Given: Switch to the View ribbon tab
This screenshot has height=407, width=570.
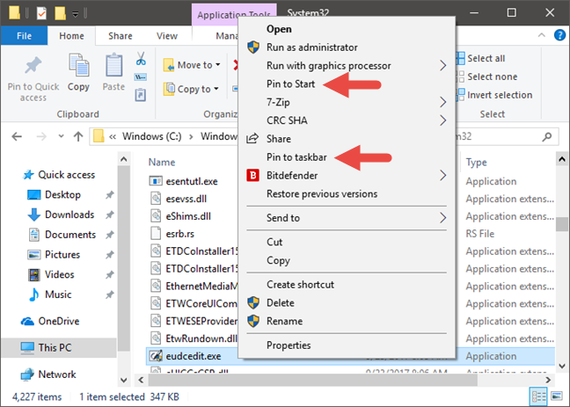Looking at the screenshot, I should [x=167, y=36].
